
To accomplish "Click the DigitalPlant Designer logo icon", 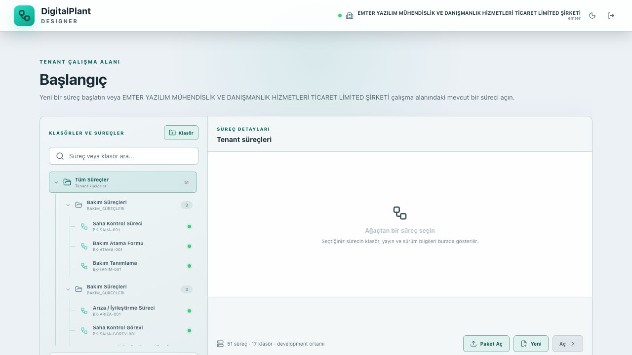I will tap(24, 16).
